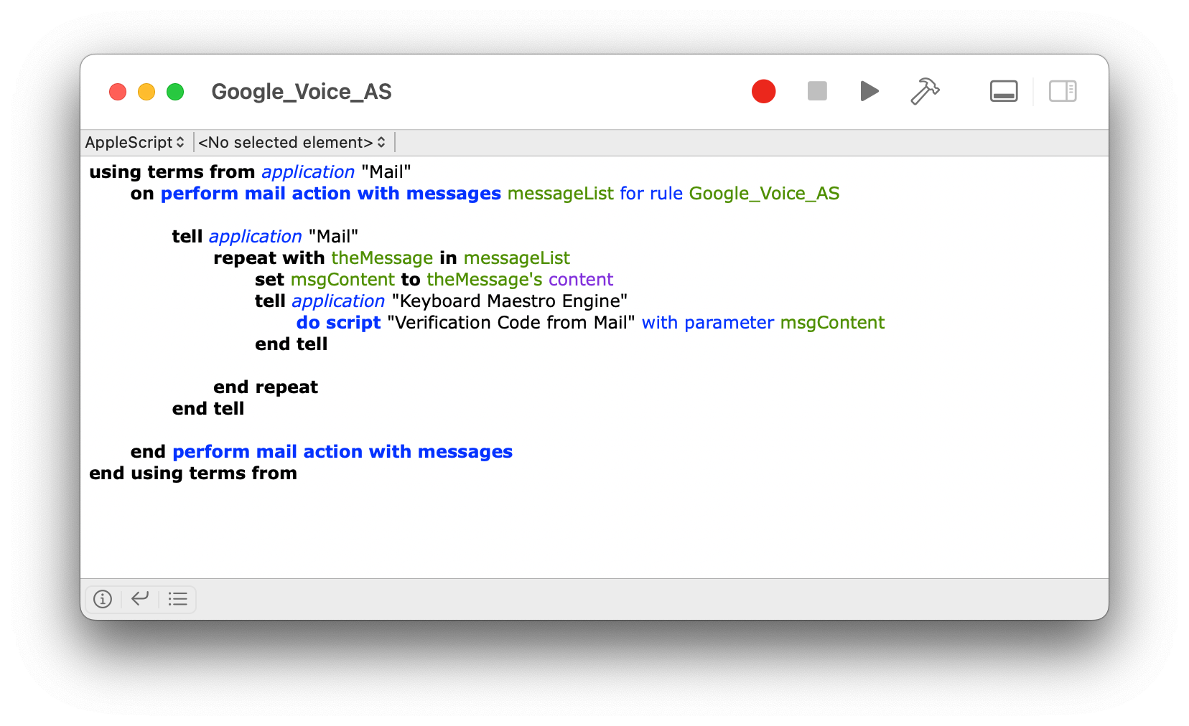Show the description info pane

(103, 599)
